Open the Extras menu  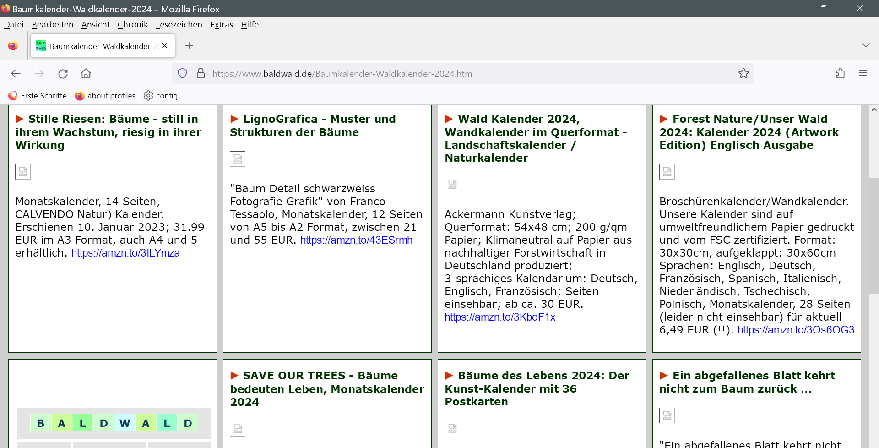point(222,25)
